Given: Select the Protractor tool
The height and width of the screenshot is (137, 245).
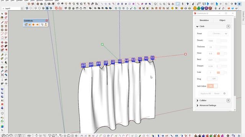Looking at the screenshot, I should [2, 59].
